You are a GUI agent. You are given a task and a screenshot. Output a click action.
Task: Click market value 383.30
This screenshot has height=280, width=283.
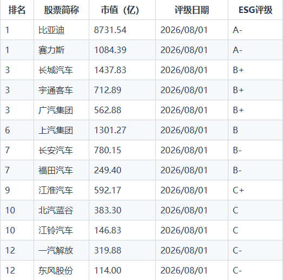108,211
